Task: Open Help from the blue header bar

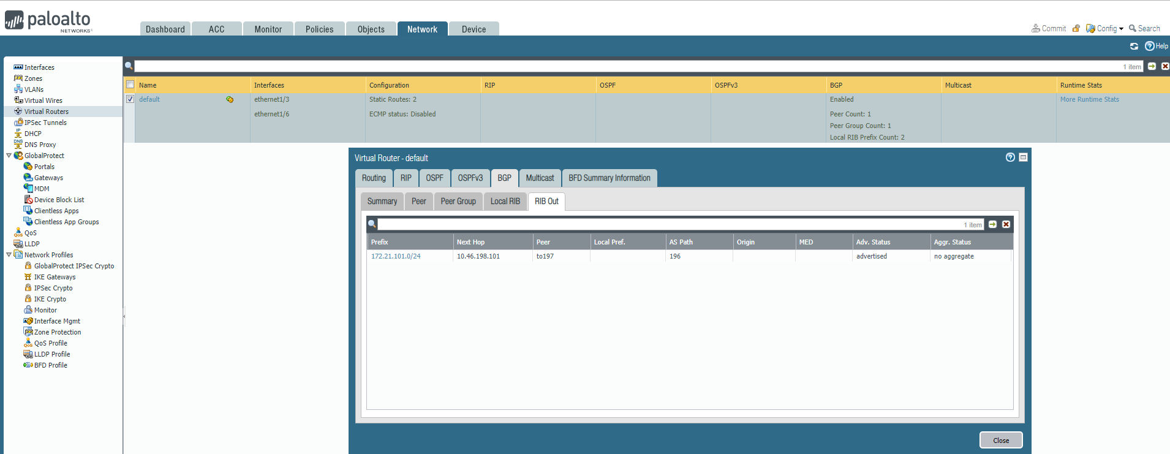Action: [x=1157, y=46]
